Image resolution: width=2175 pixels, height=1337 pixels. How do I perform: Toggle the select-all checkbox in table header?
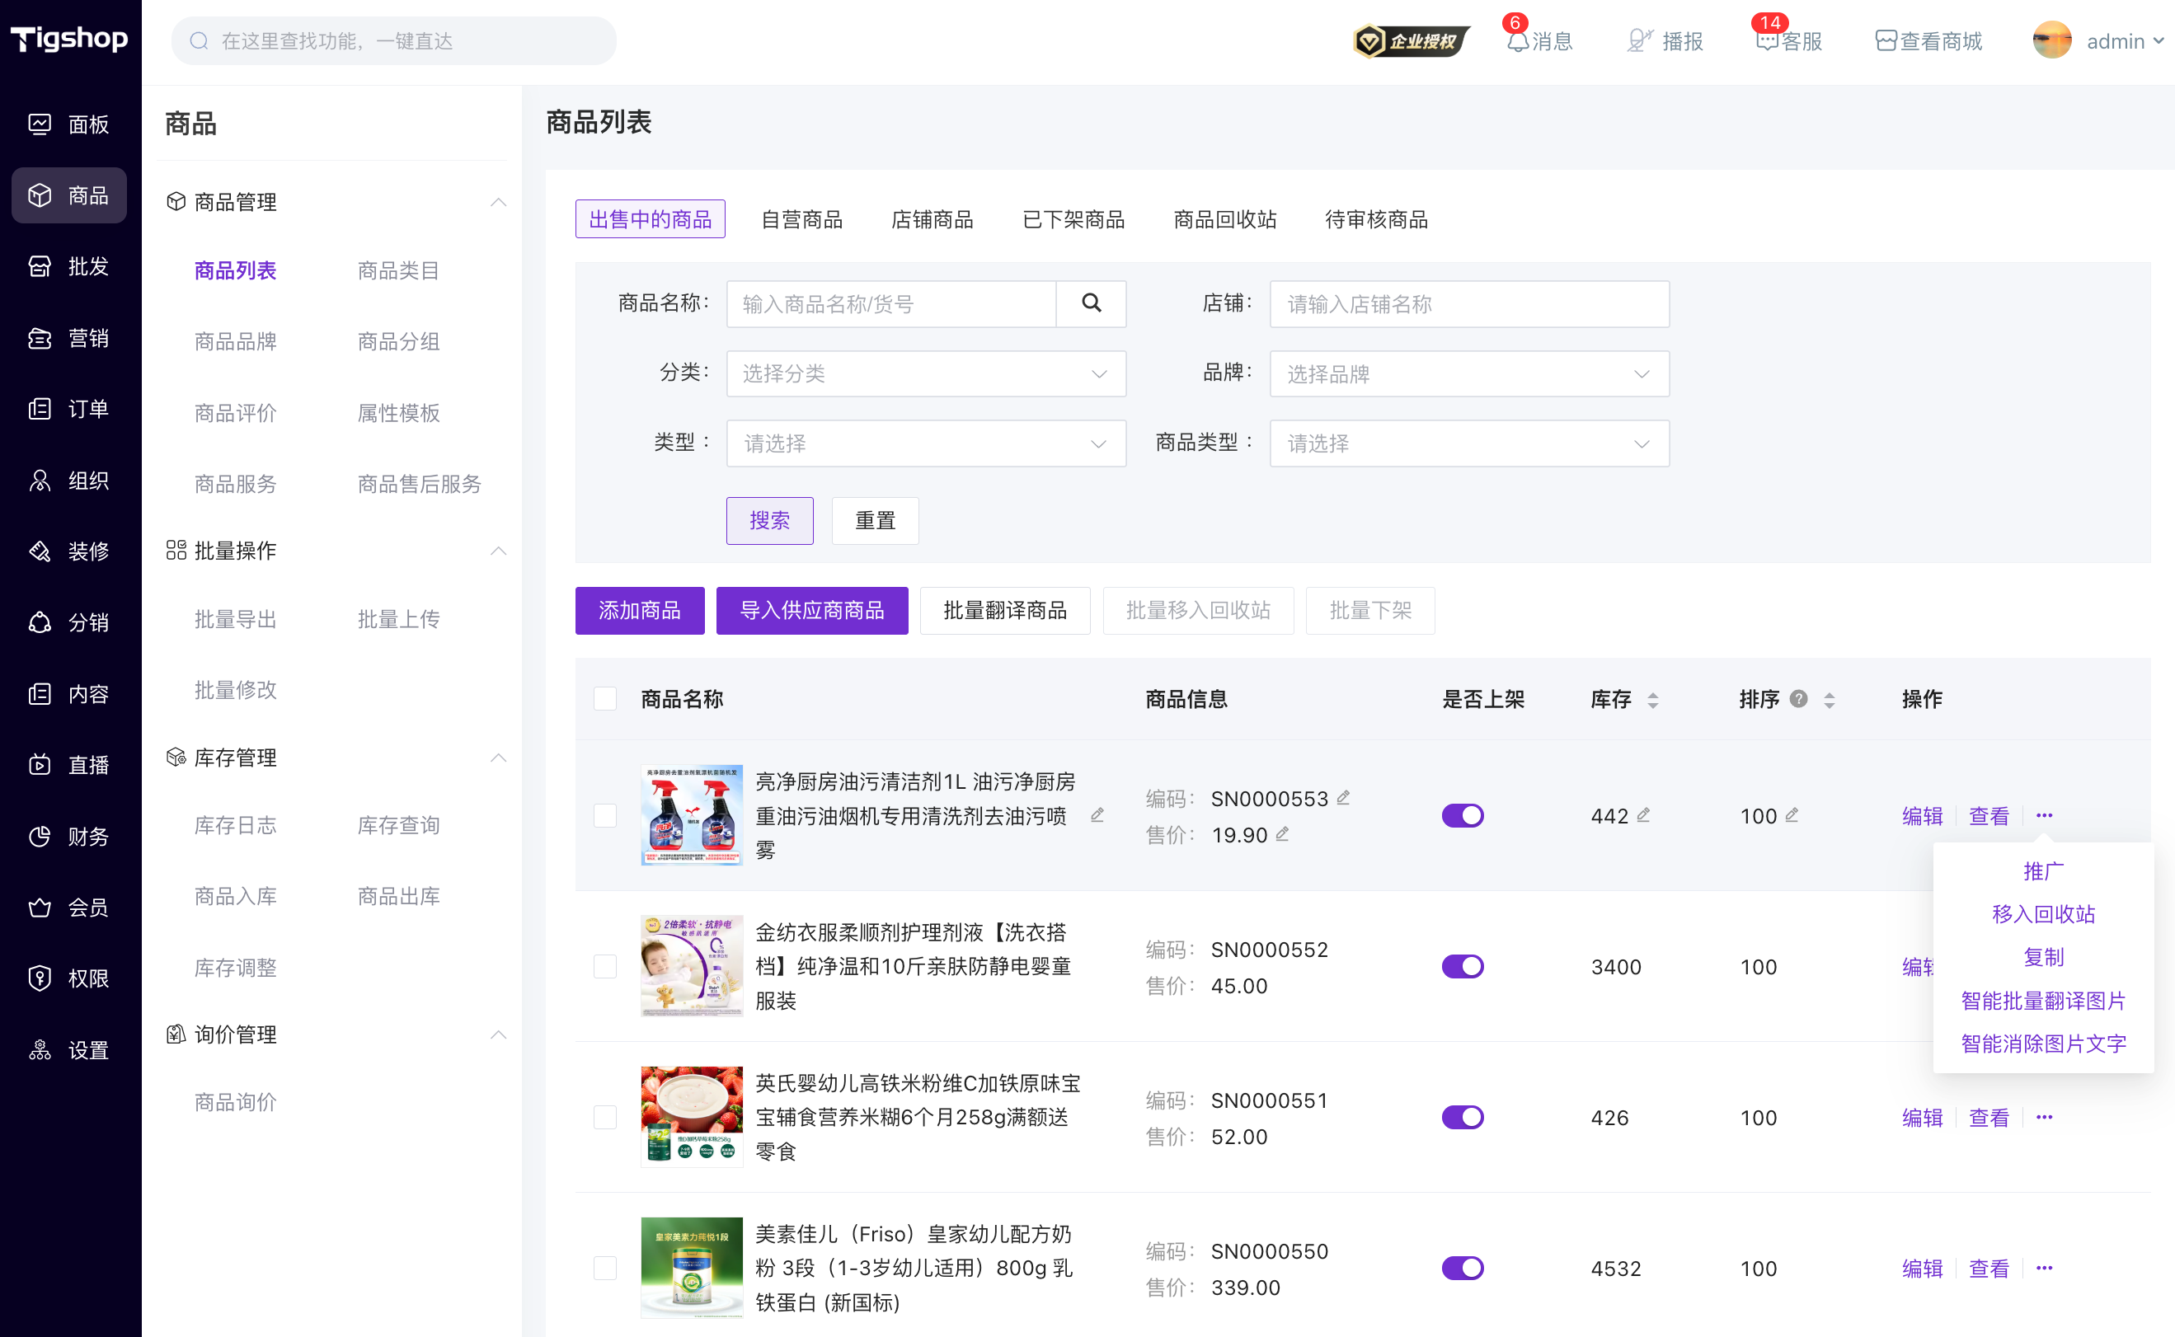tap(605, 698)
